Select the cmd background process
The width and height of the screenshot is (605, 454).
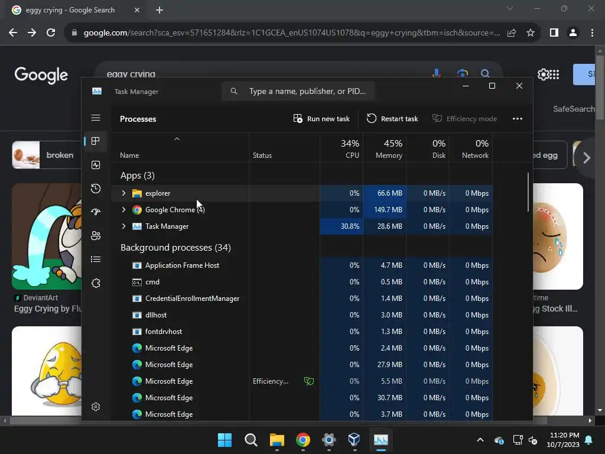tap(302, 282)
